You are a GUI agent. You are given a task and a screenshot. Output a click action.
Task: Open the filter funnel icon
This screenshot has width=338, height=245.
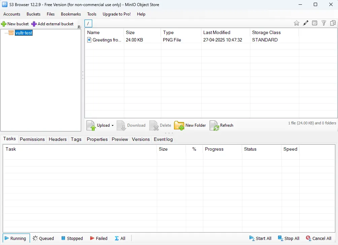coord(324,23)
